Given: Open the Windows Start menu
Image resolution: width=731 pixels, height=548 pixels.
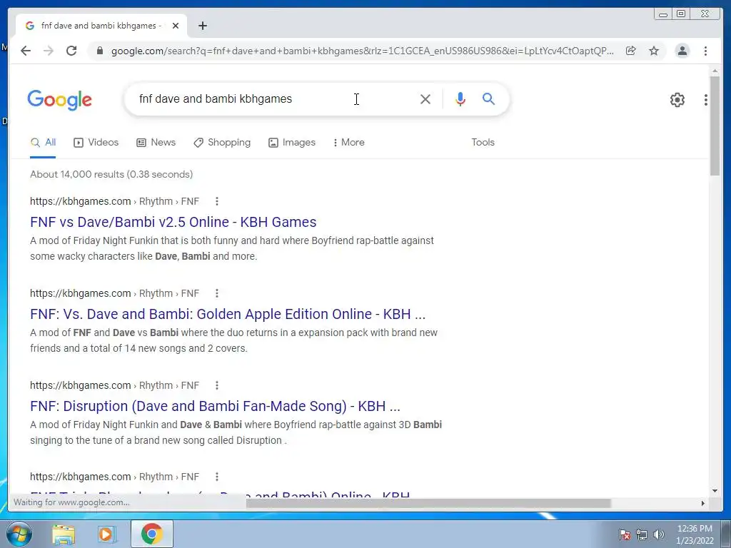Looking at the screenshot, I should (x=19, y=534).
